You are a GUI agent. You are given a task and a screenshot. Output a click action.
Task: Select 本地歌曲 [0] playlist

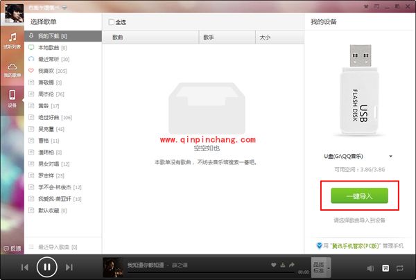[63, 47]
